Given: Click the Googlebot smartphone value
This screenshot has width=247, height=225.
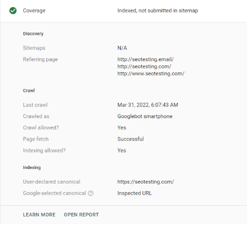Looking at the screenshot, I should point(145,116).
